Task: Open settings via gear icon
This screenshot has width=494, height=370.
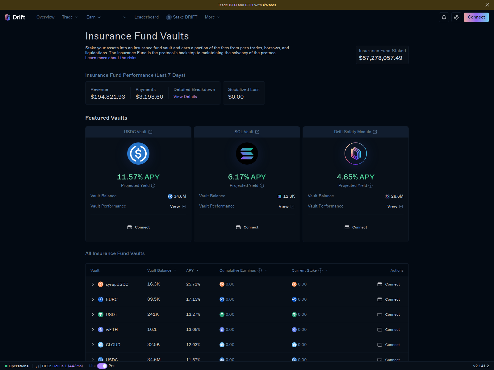Action: (x=456, y=17)
